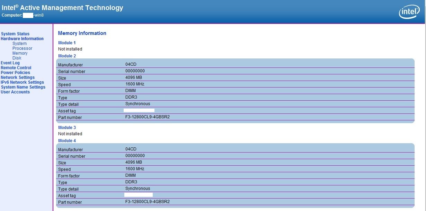Open Hardware Information section

click(x=22, y=39)
